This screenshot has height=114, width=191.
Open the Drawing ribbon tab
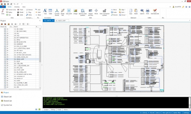pyautogui.click(x=17, y=7)
